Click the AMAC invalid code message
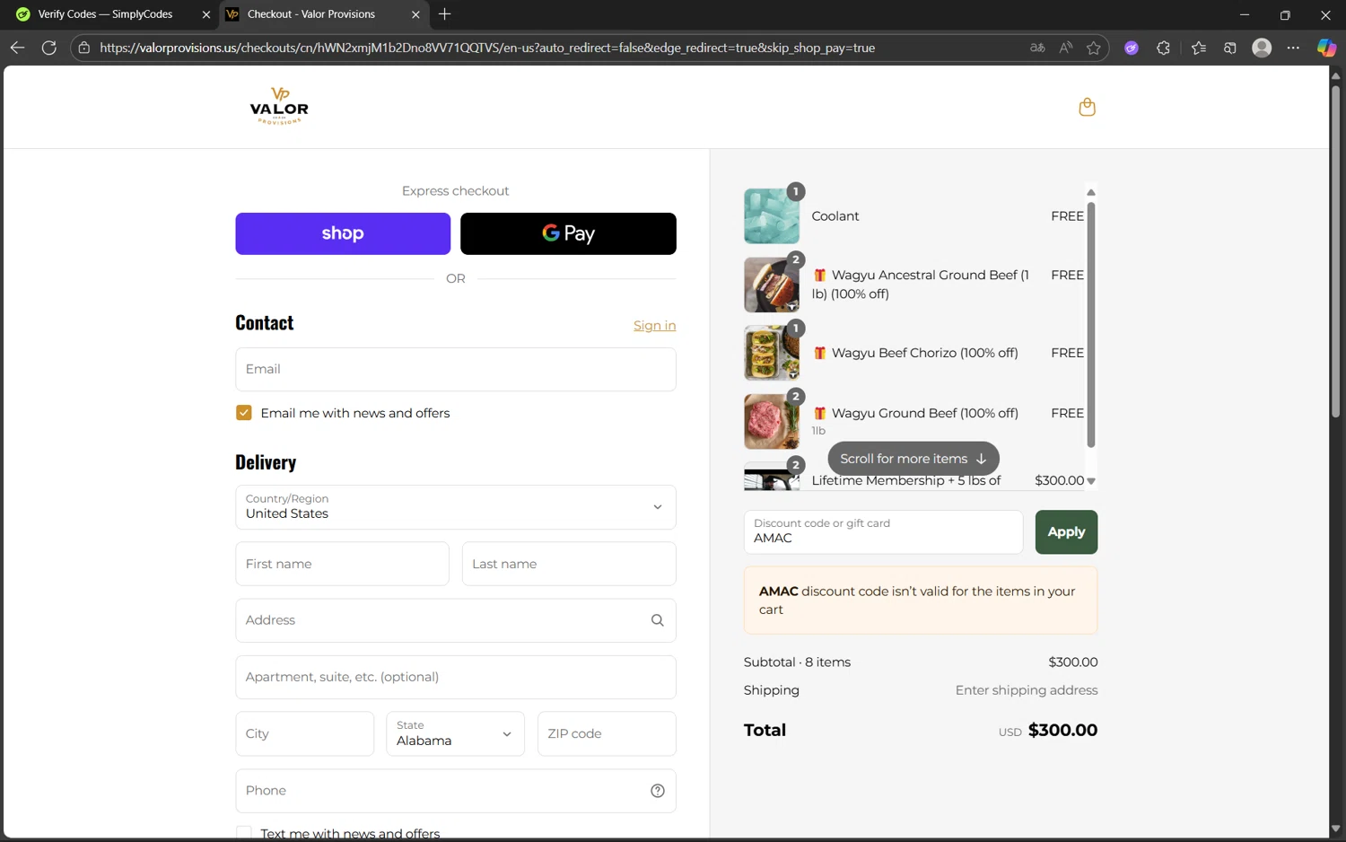 tap(921, 601)
